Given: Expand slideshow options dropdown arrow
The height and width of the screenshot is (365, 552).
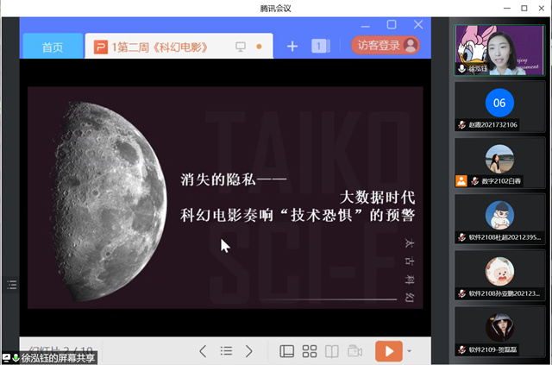Looking at the screenshot, I should pyautogui.click(x=409, y=351).
